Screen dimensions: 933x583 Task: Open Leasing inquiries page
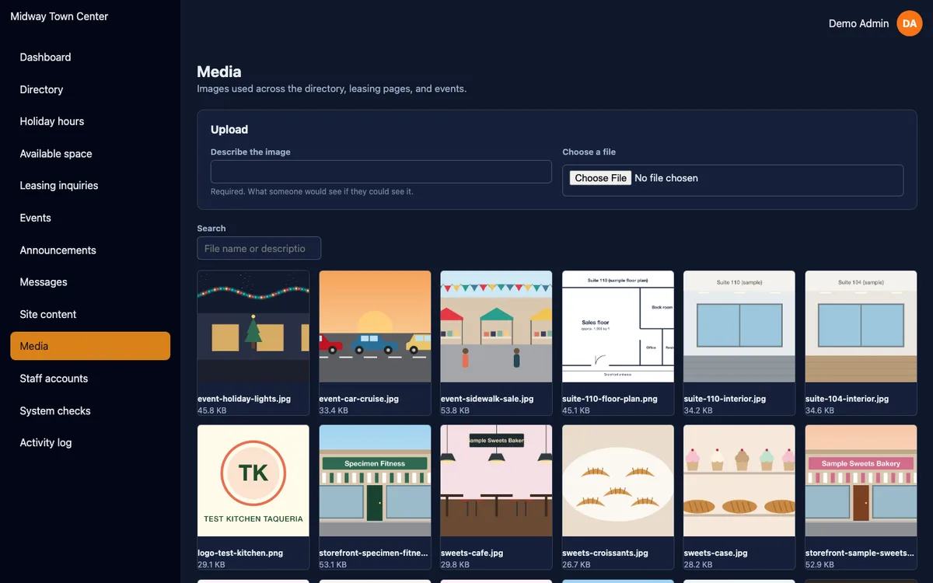pyautogui.click(x=90, y=186)
